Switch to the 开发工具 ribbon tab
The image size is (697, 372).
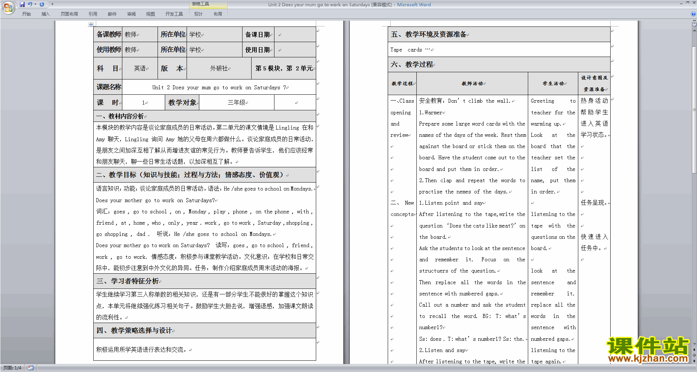coord(174,14)
